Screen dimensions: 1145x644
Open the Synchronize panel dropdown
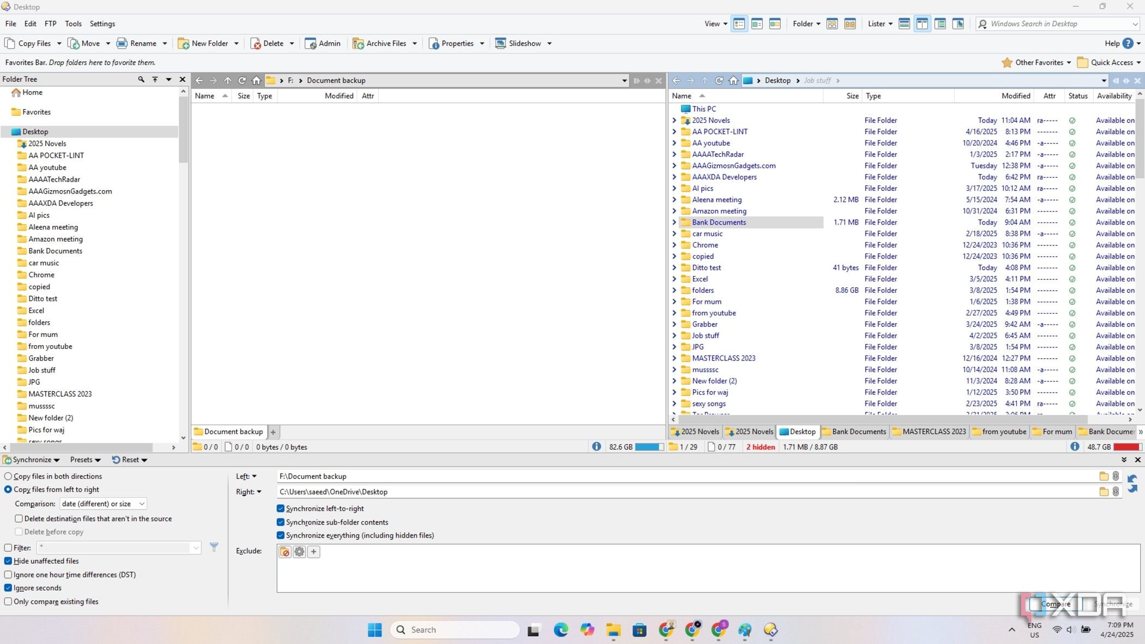click(32, 460)
